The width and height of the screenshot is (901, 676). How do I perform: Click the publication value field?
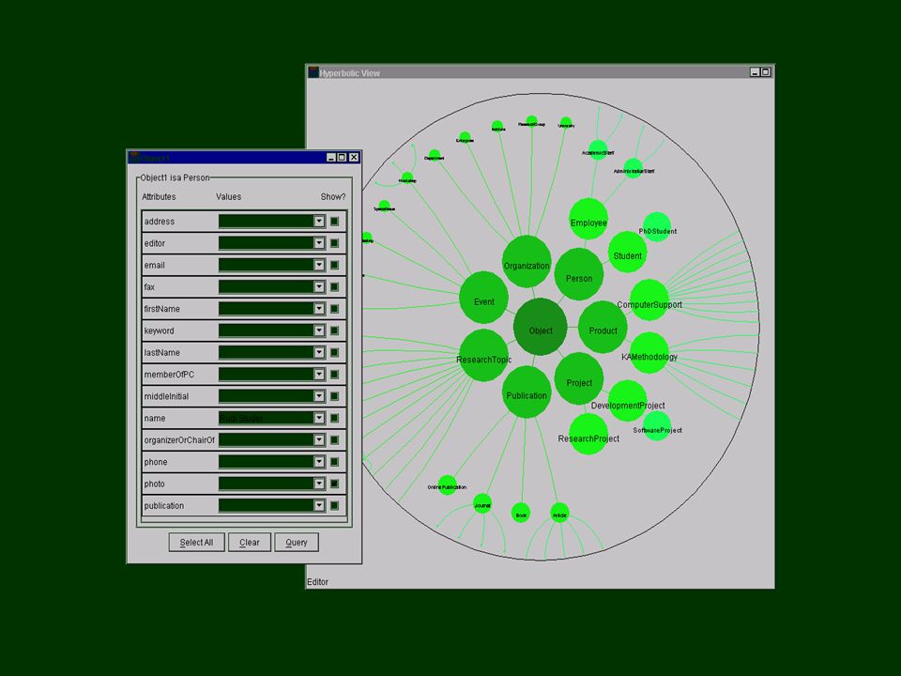pos(266,505)
